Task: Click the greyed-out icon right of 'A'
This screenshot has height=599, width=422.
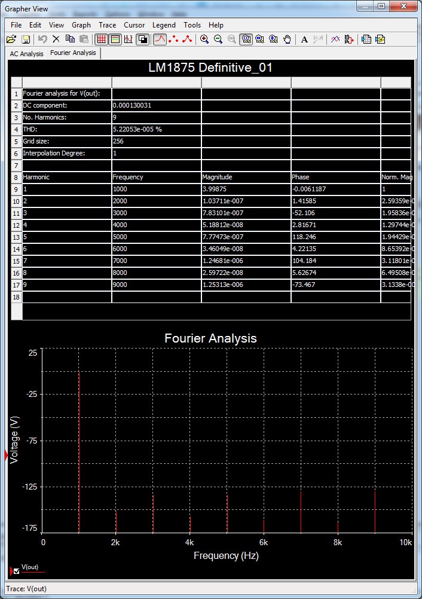Action: tap(318, 39)
